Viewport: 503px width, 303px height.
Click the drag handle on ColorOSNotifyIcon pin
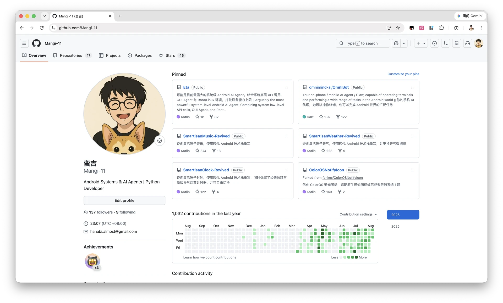412,170
